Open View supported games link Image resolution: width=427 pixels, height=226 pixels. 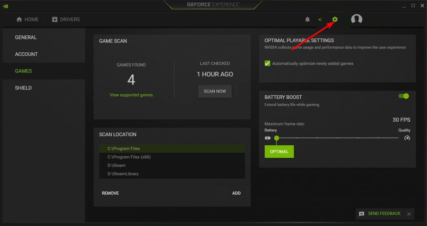click(131, 95)
